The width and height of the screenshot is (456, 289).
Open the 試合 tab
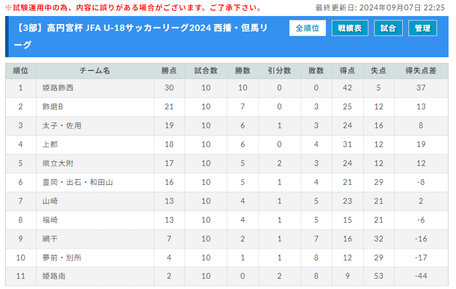pyautogui.click(x=388, y=28)
